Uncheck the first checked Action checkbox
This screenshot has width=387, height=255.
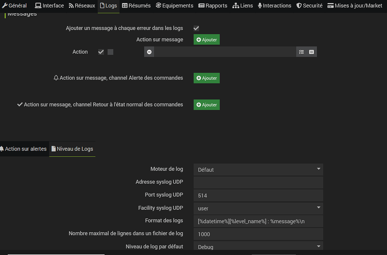point(101,52)
